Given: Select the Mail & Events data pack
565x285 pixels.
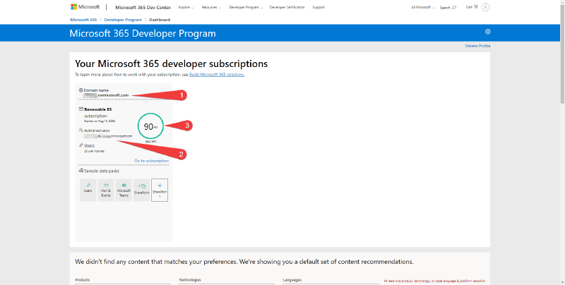Looking at the screenshot, I should click(x=105, y=190).
